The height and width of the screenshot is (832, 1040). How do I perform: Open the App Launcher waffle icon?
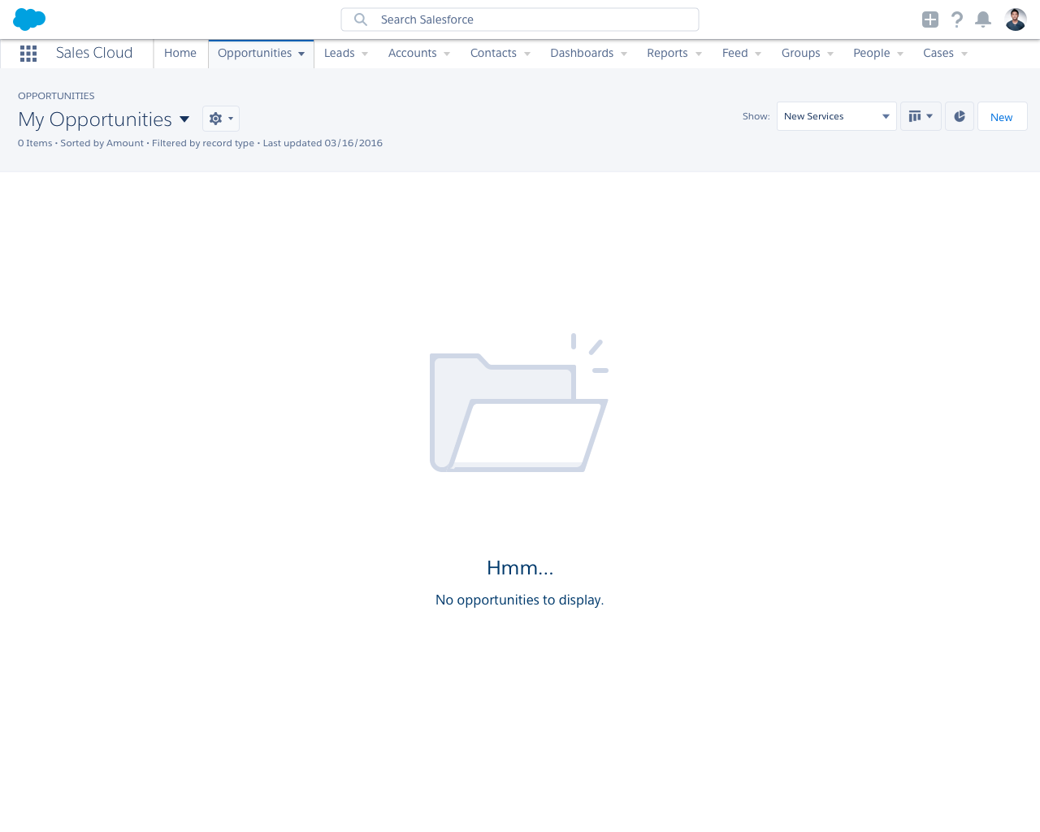(x=29, y=52)
